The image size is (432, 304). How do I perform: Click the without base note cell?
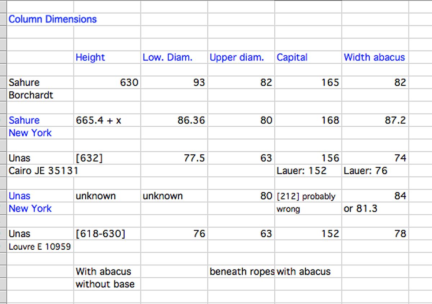pyautogui.click(x=105, y=285)
